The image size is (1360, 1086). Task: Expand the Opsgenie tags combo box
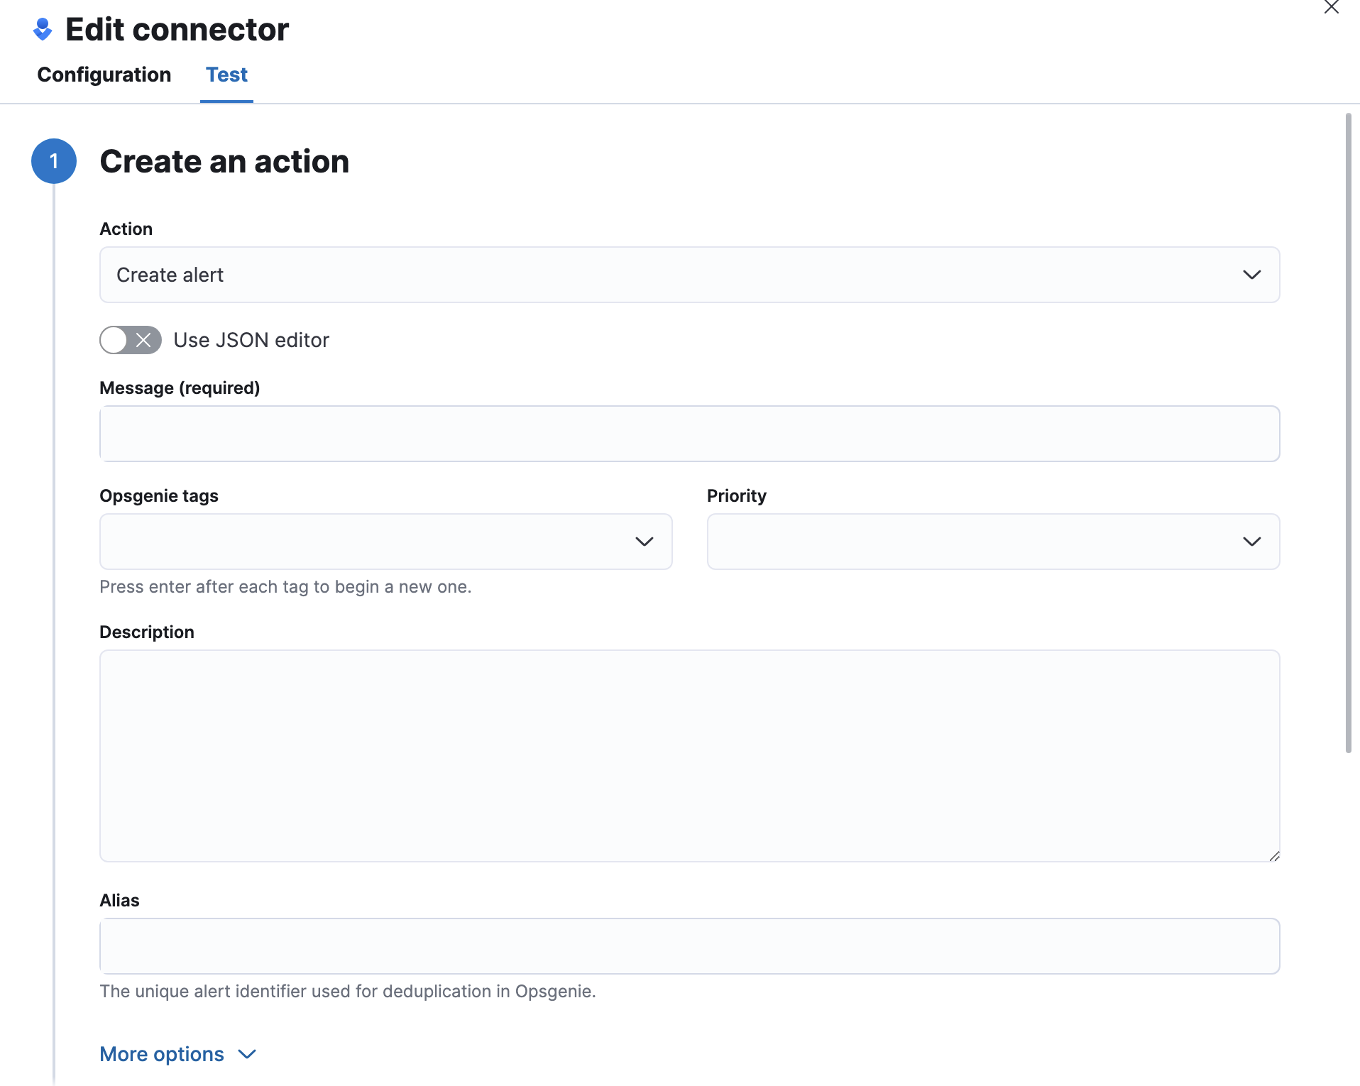tap(369, 542)
